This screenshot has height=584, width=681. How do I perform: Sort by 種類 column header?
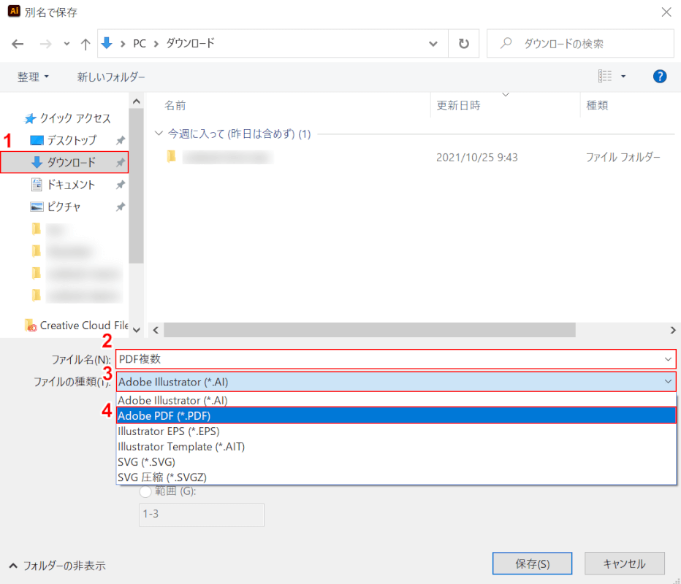click(597, 105)
